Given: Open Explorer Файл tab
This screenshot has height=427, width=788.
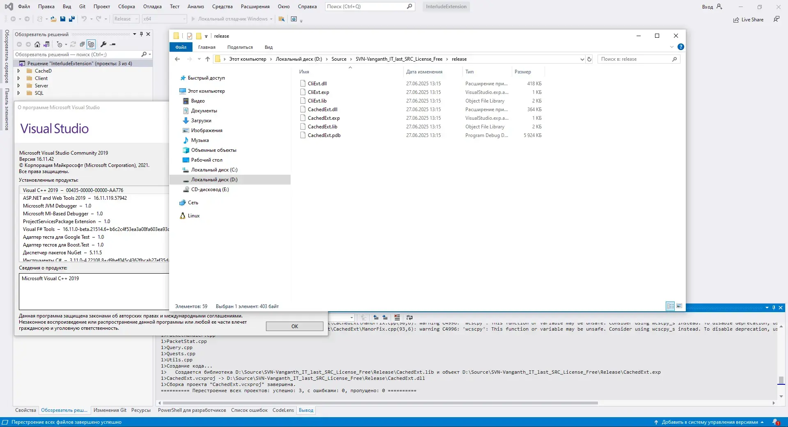Looking at the screenshot, I should point(181,47).
